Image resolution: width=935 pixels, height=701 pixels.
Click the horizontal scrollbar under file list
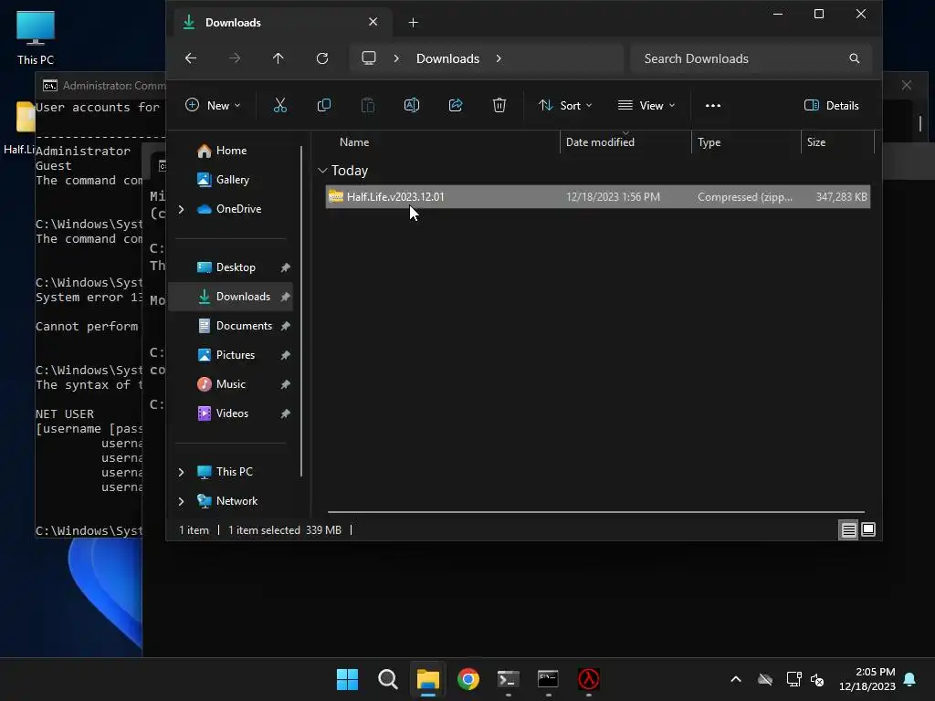(x=595, y=511)
